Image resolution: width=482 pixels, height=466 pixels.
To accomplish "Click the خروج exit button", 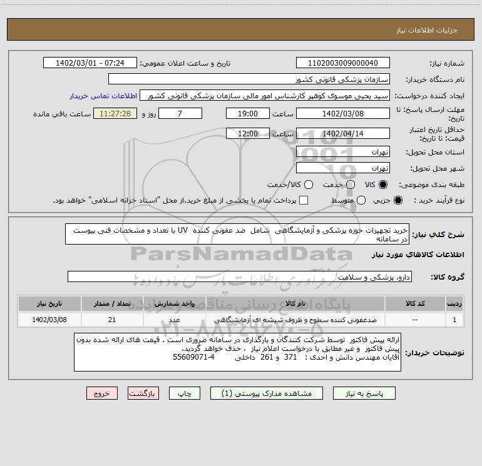I will click(x=102, y=393).
